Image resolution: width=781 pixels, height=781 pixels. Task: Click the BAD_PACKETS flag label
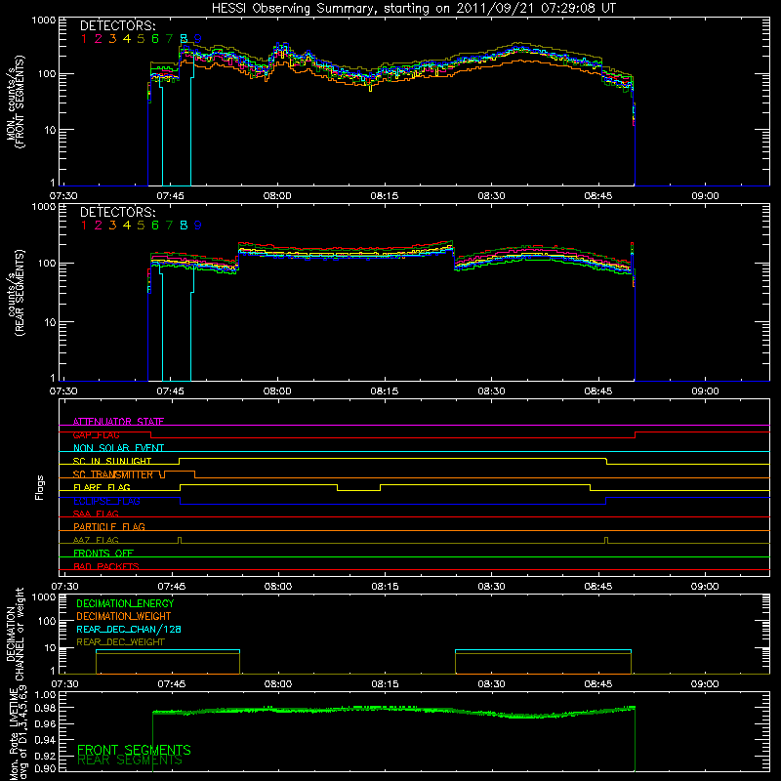[x=106, y=566]
